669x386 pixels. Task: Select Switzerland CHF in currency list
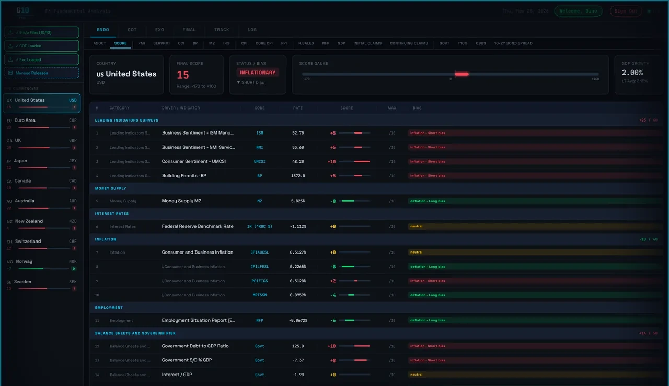tap(42, 245)
